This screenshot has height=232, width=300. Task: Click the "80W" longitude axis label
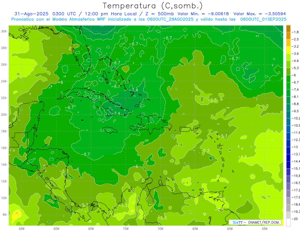tap(91, 229)
